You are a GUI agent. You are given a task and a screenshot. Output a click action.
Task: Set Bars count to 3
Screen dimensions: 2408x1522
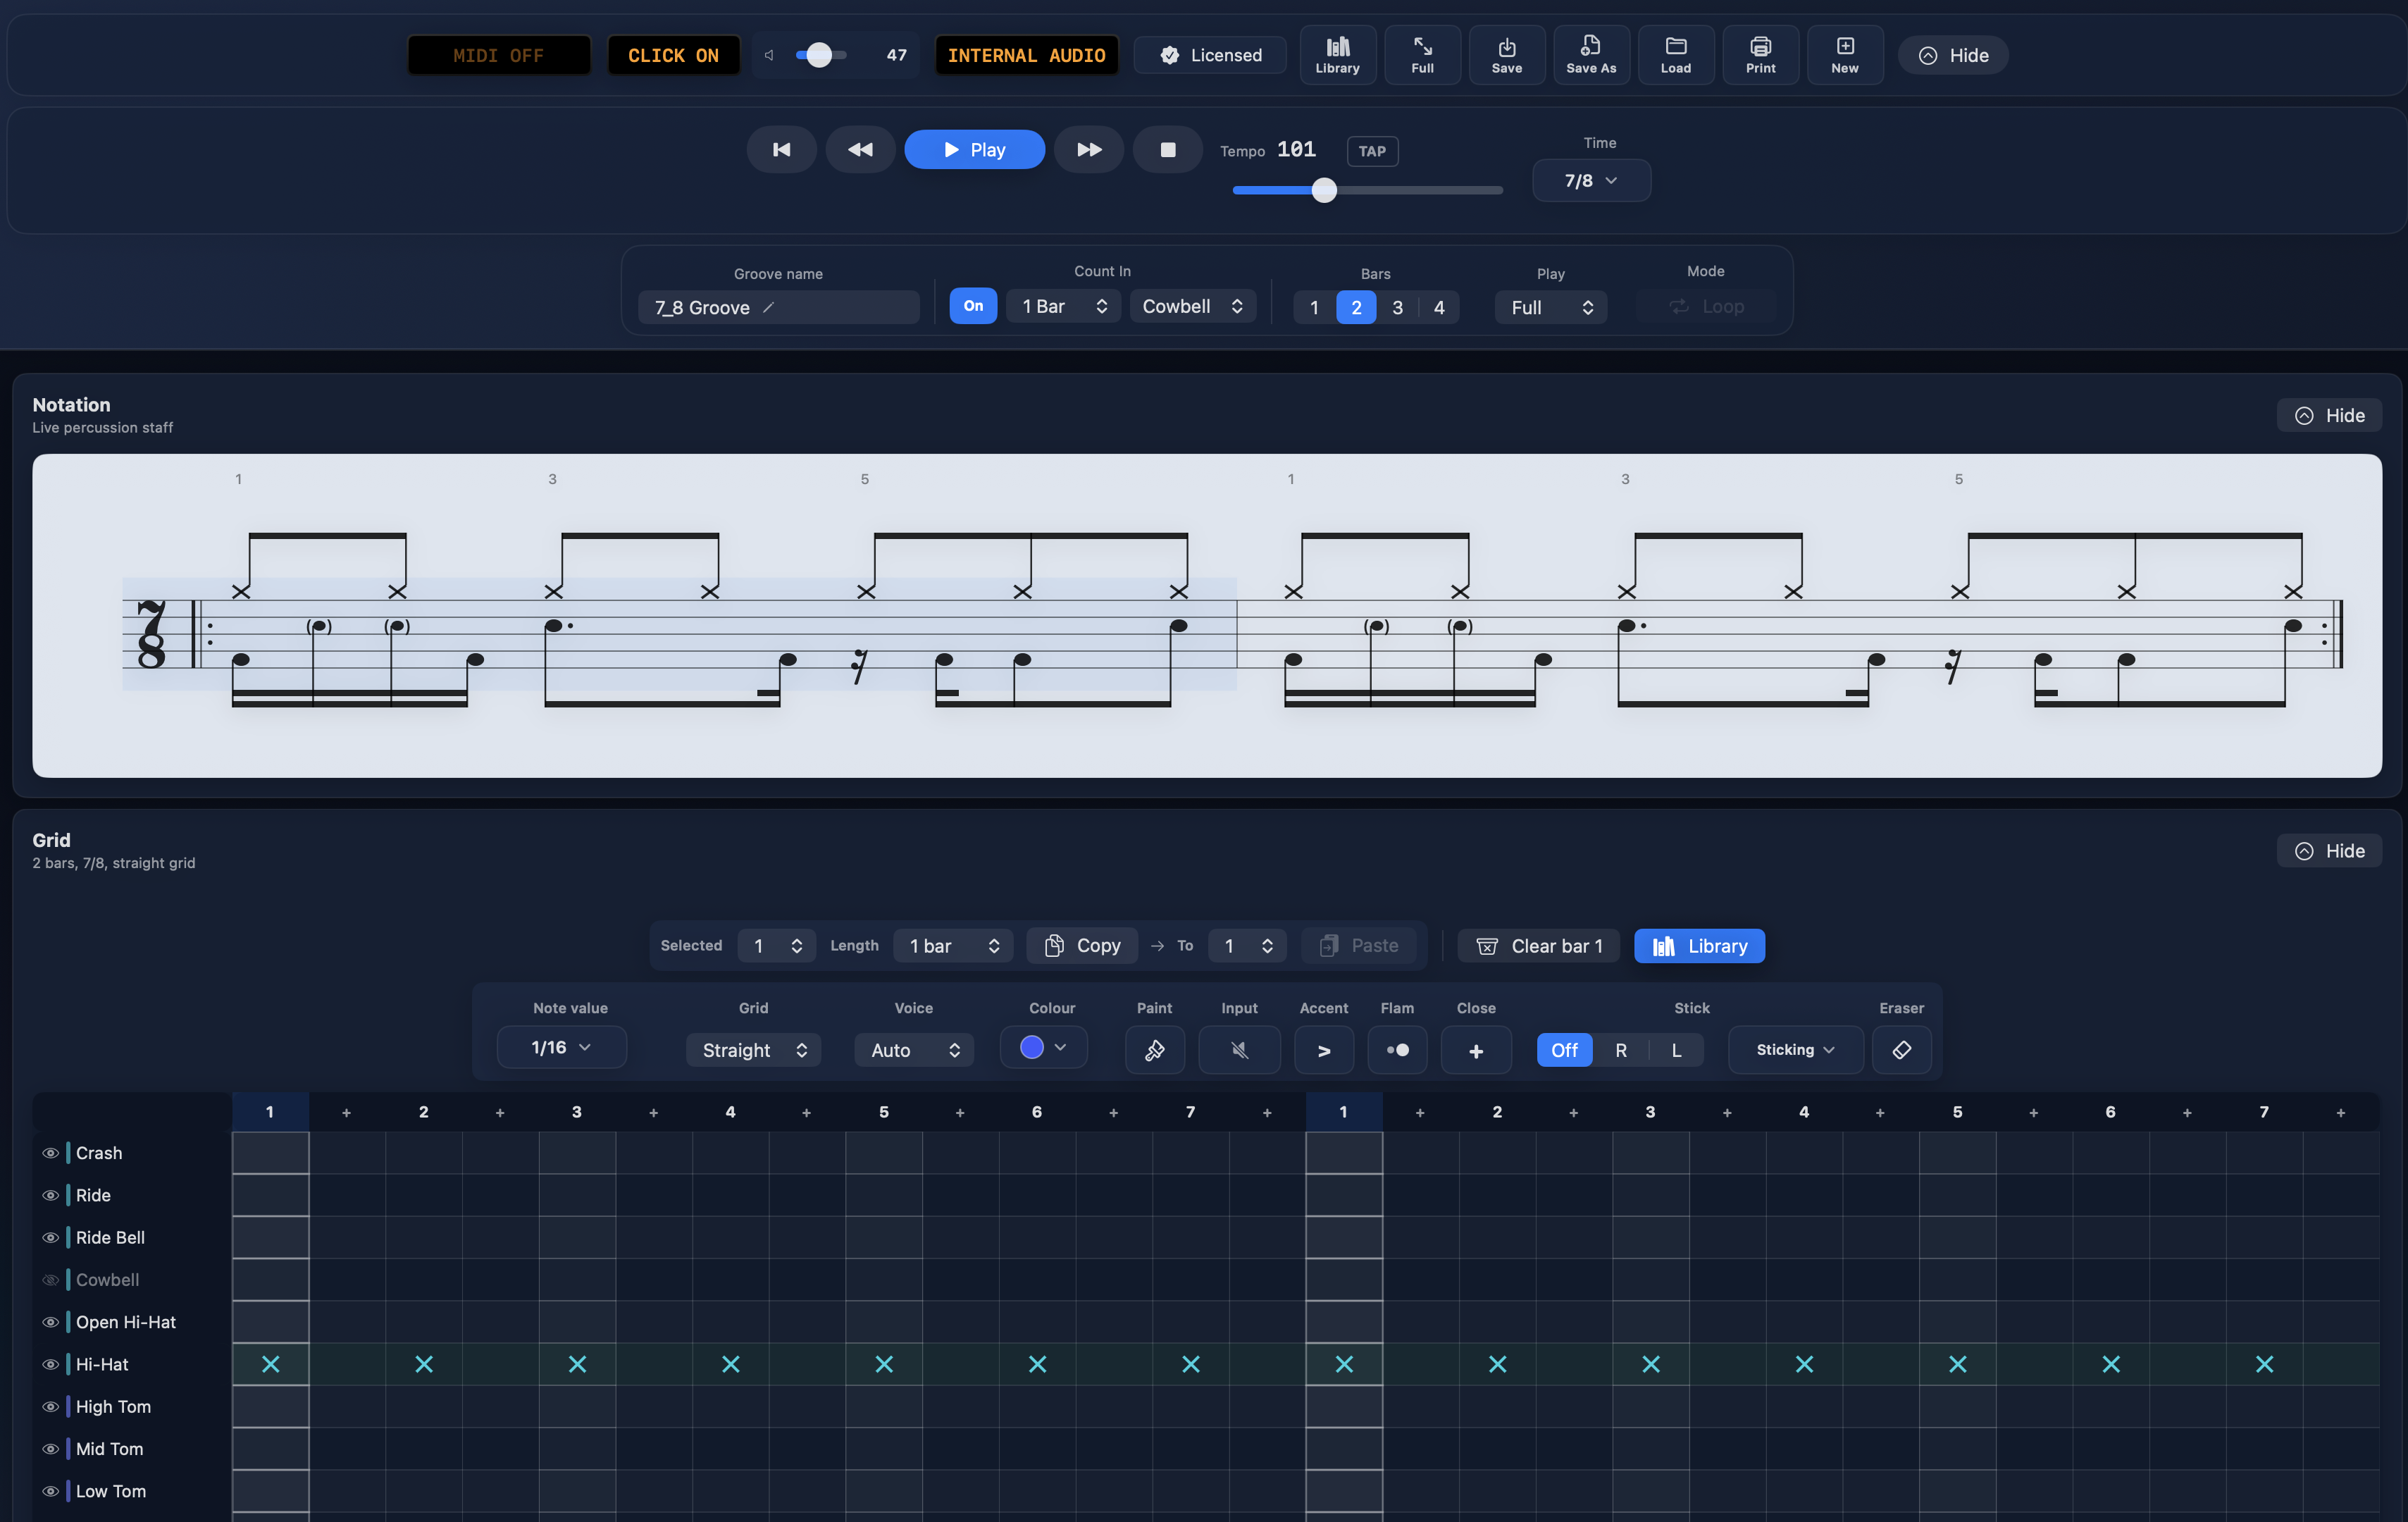pyautogui.click(x=1397, y=307)
